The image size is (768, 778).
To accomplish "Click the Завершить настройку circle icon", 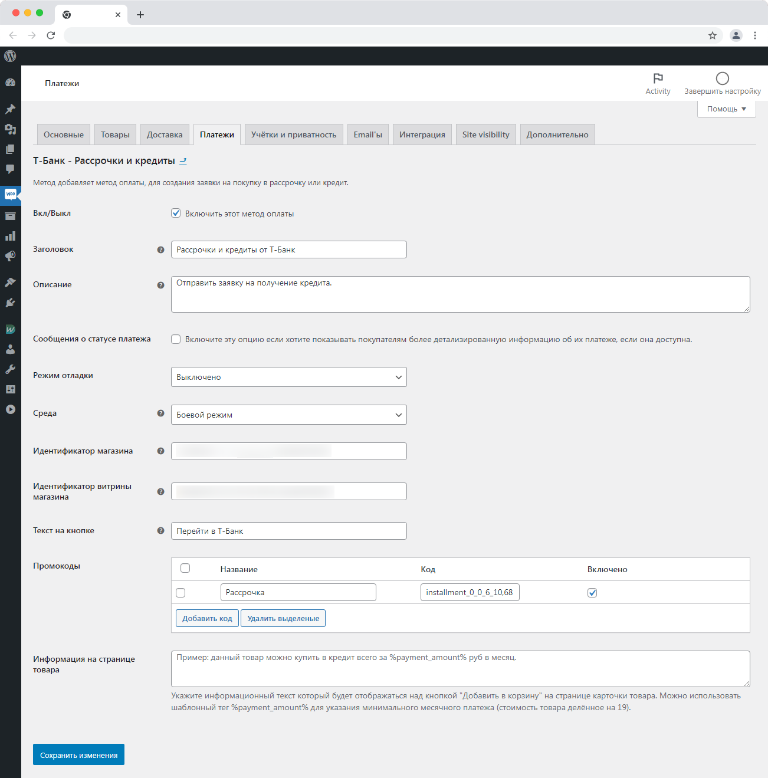I will click(723, 78).
